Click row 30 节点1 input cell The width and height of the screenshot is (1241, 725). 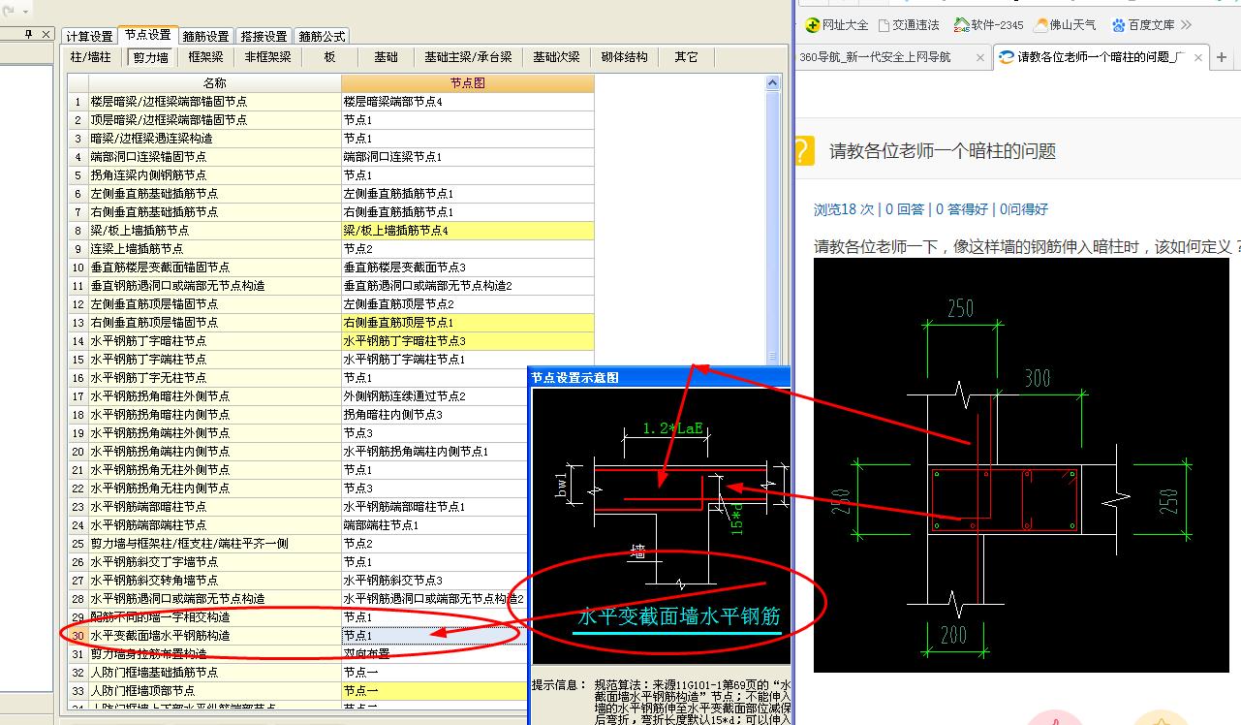pos(435,636)
